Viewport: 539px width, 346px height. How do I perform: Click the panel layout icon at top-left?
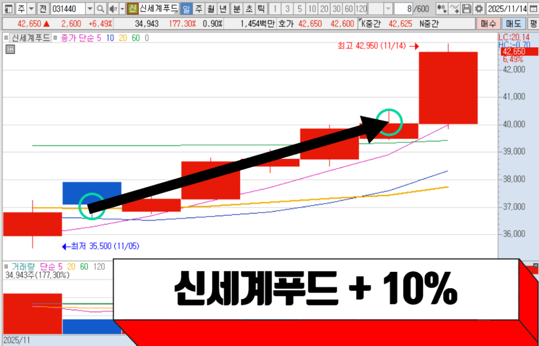click(7, 9)
